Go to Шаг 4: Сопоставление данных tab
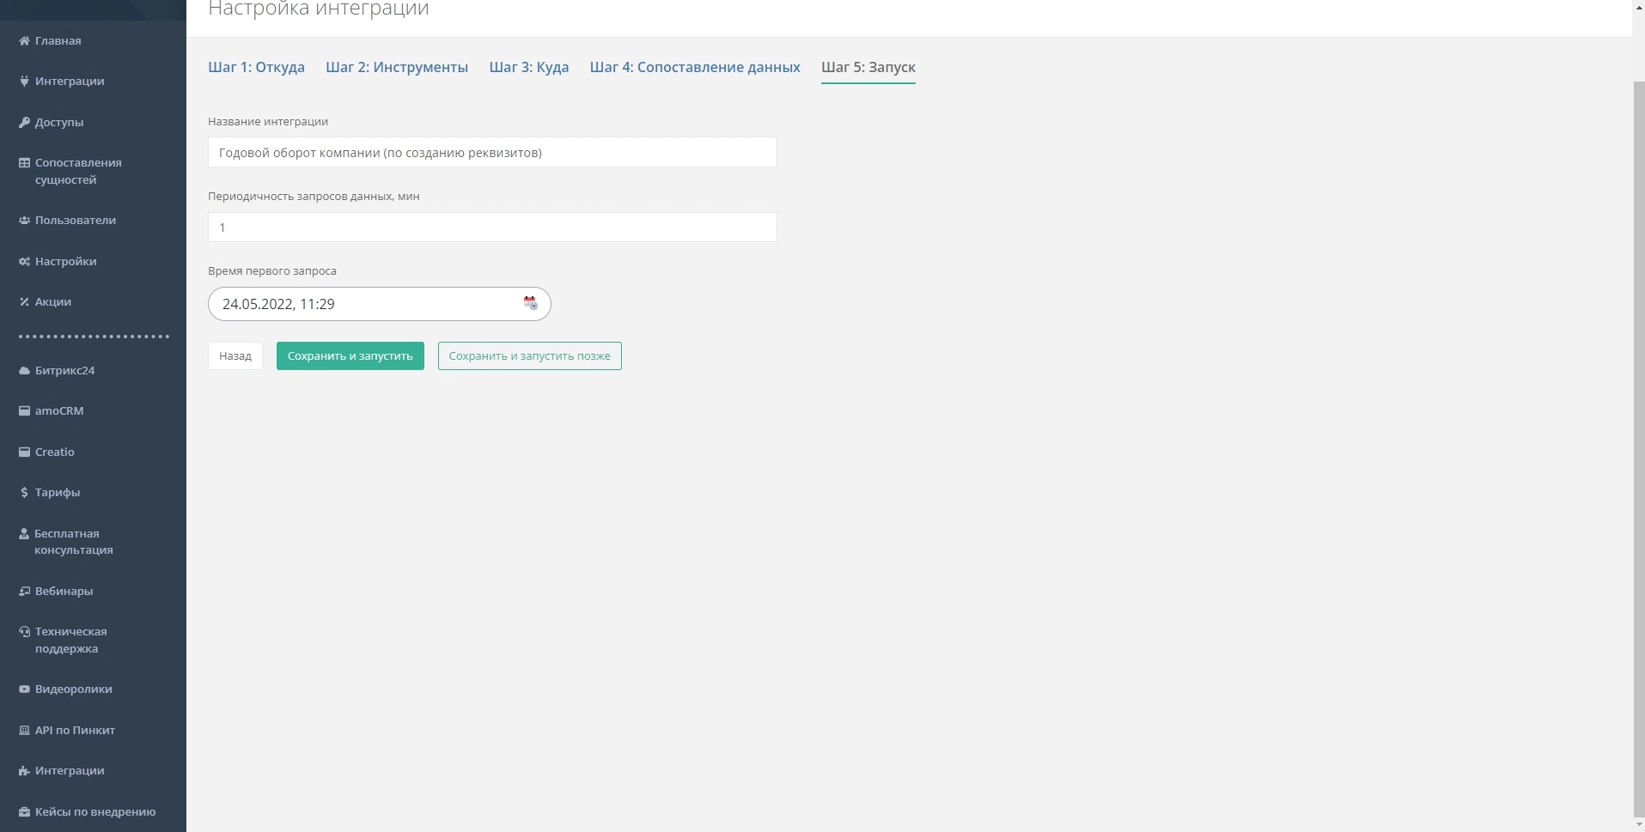 click(694, 67)
